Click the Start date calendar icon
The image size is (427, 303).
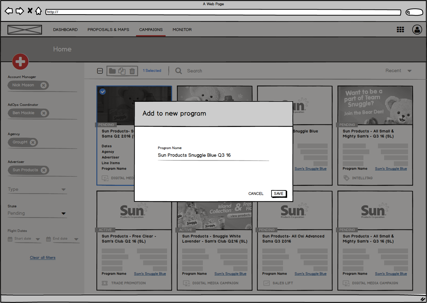(10, 239)
